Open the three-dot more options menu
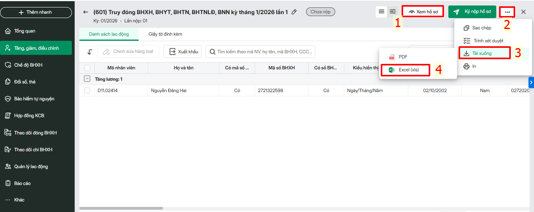This screenshot has height=212, width=534. [507, 12]
